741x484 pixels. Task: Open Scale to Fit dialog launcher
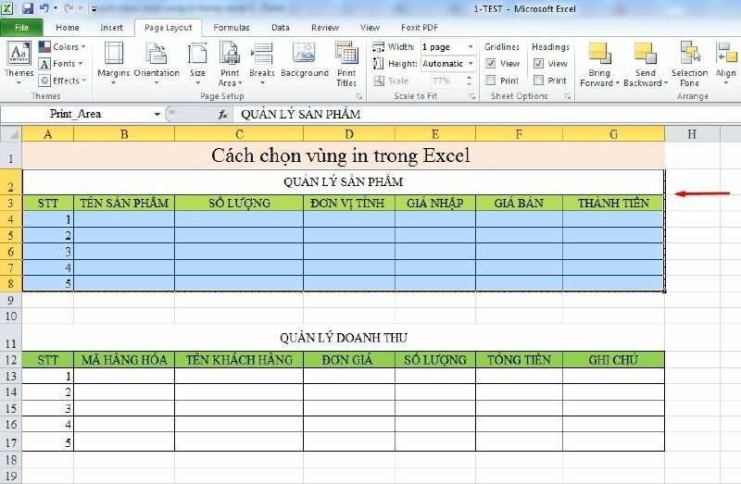click(x=472, y=96)
